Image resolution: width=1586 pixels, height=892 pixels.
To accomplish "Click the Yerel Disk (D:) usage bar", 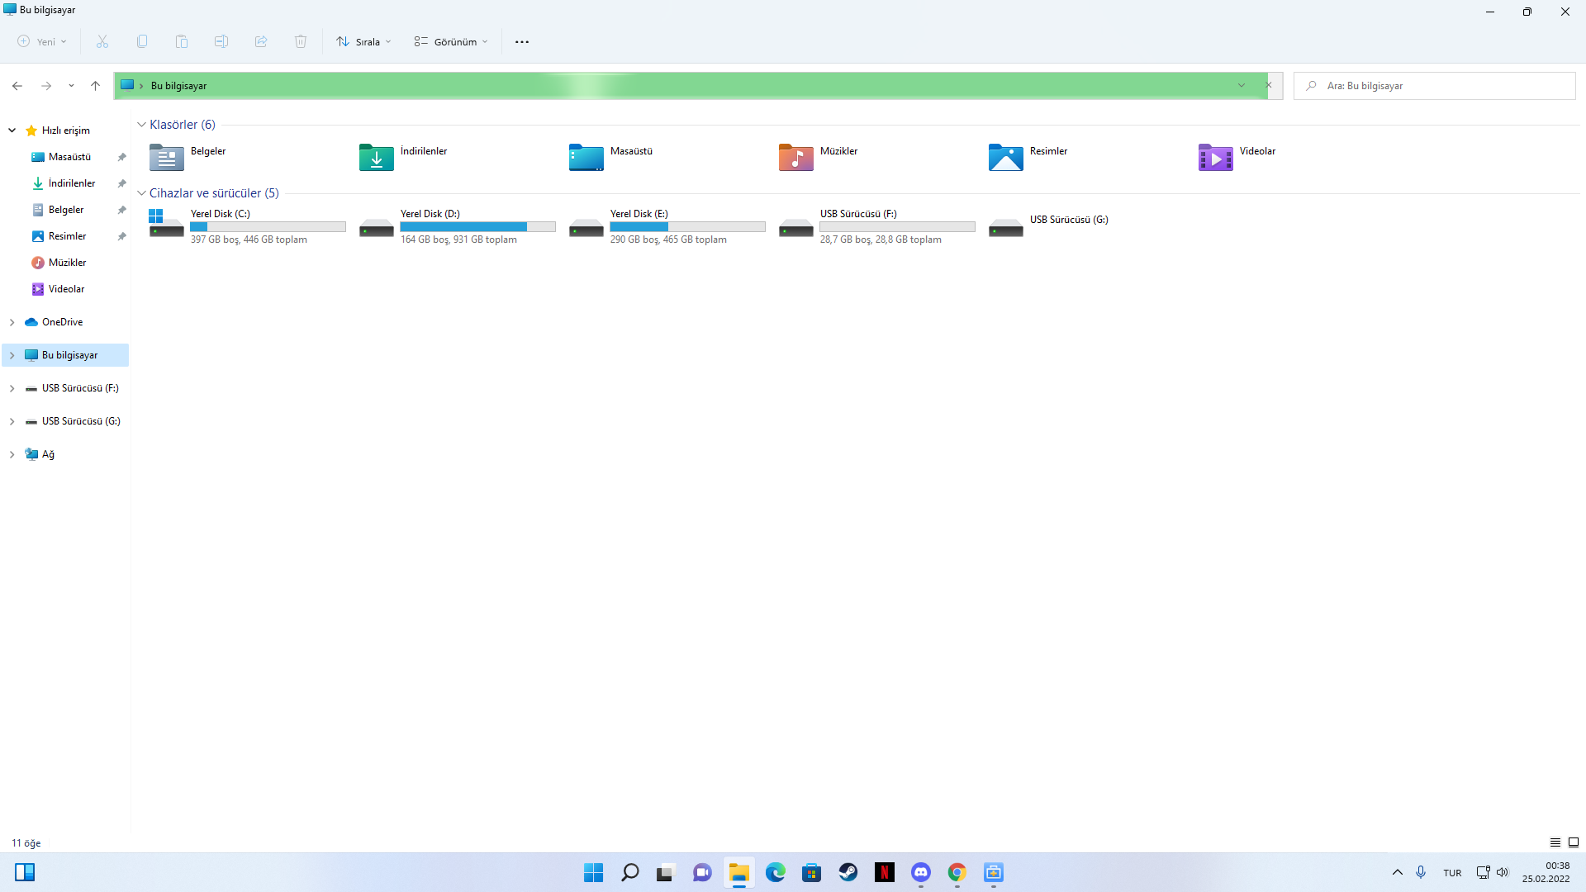I will pyautogui.click(x=477, y=226).
